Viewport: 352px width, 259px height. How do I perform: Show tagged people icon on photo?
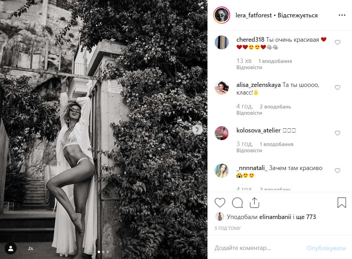pyautogui.click(x=10, y=249)
